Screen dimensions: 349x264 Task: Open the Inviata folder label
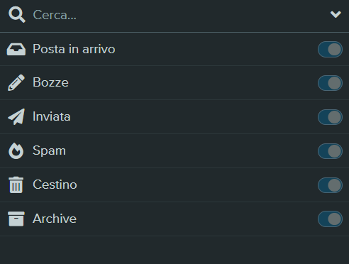click(52, 116)
